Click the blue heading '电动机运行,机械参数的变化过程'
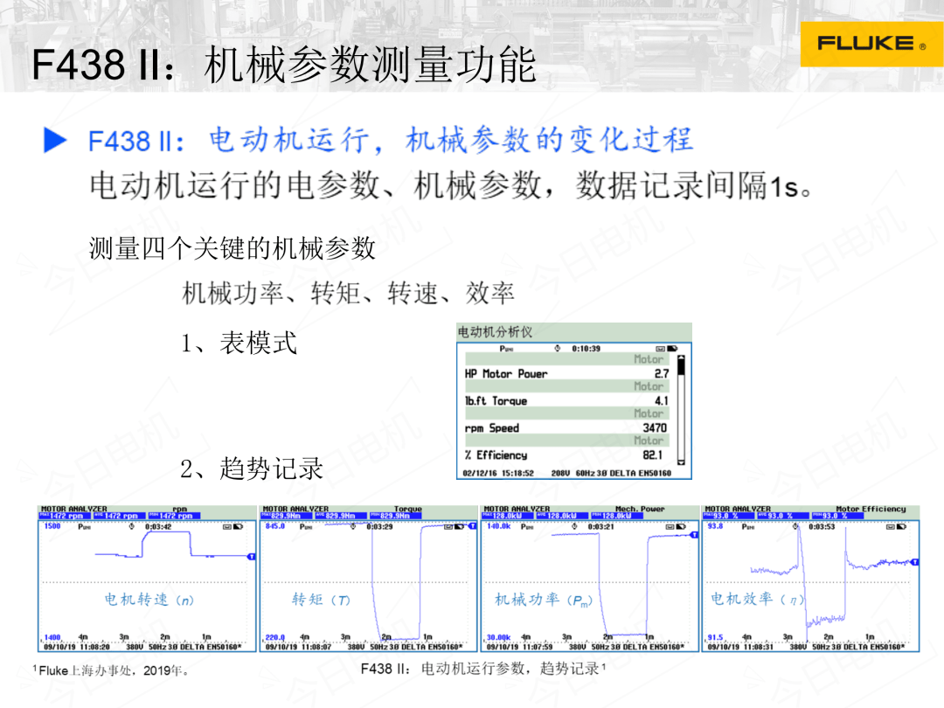Screen dimensions: 944x708 [451, 140]
